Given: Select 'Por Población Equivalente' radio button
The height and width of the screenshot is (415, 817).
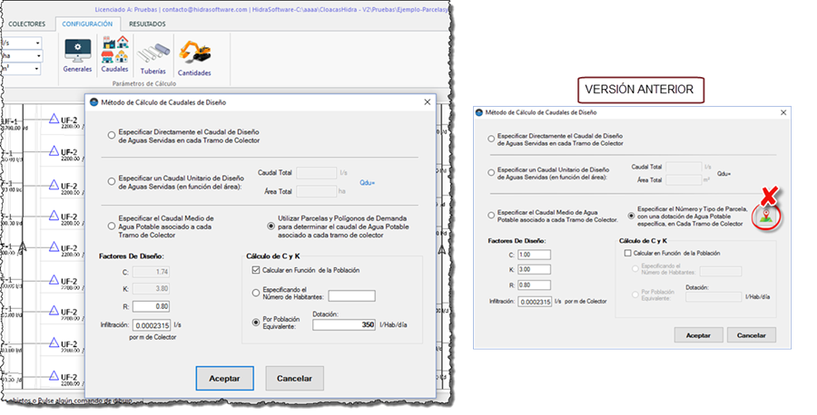Looking at the screenshot, I should point(255,320).
